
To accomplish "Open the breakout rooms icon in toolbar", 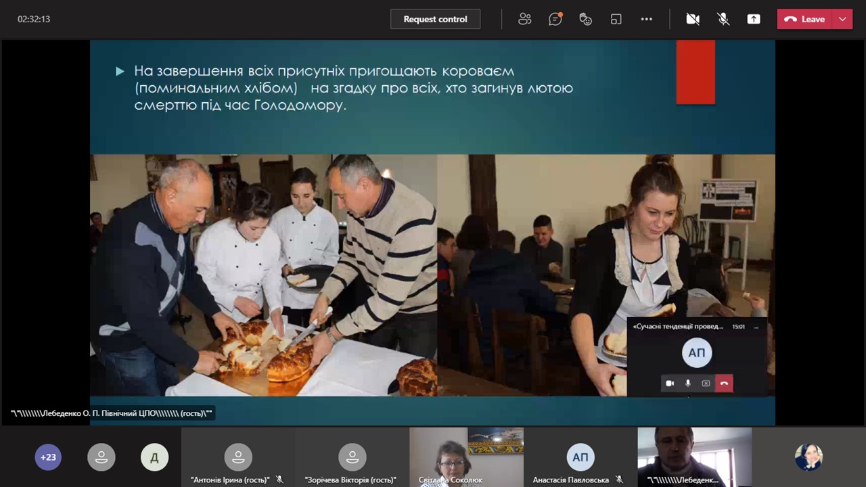I will tap(616, 19).
